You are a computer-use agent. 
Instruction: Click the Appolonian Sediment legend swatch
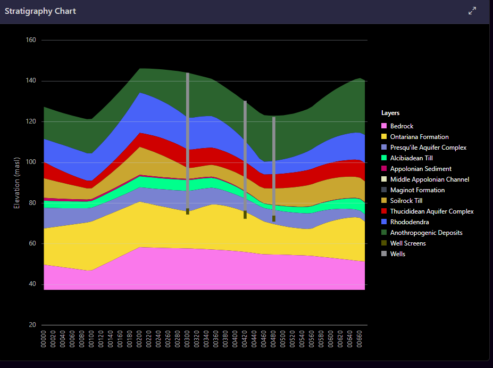point(384,169)
